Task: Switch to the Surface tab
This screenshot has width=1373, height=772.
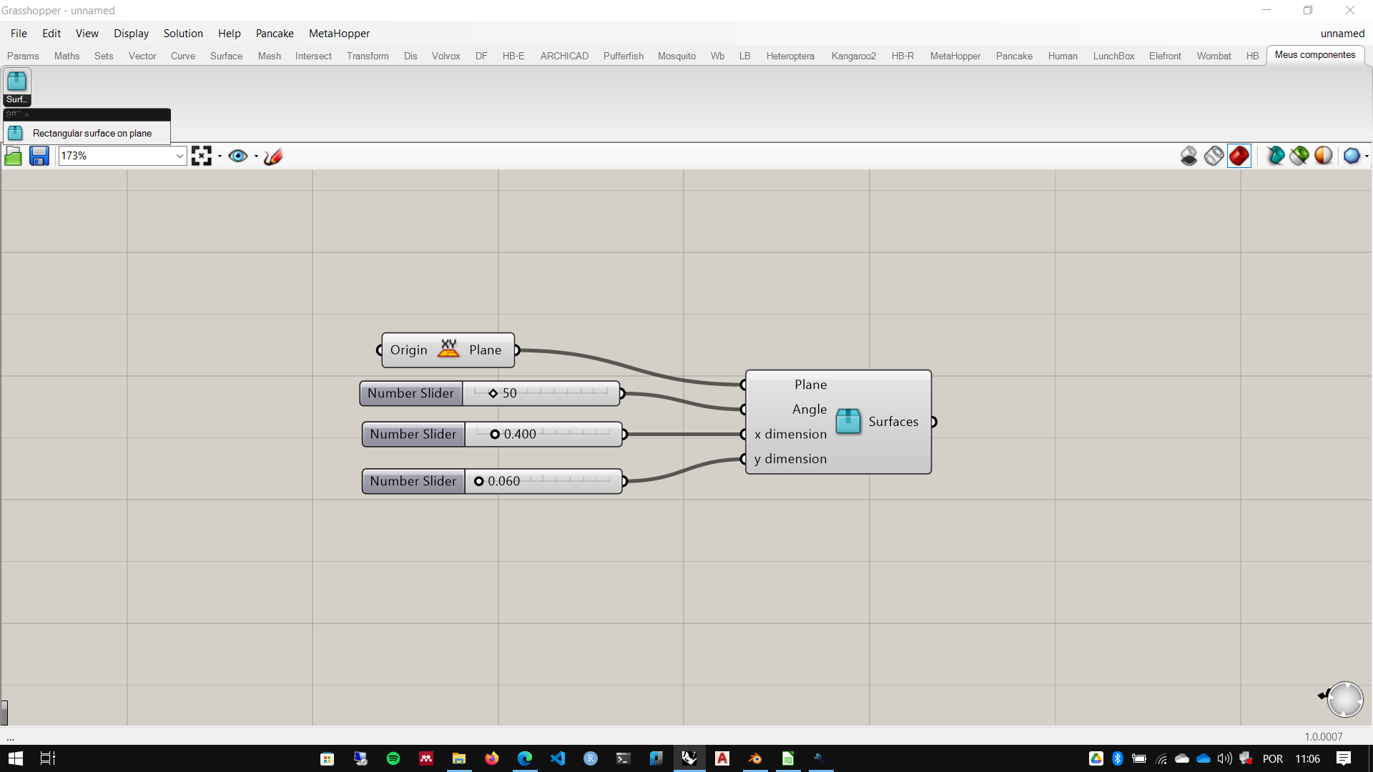Action: tap(226, 56)
